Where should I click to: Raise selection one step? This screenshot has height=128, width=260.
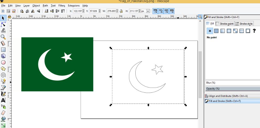[x=57, y=11]
